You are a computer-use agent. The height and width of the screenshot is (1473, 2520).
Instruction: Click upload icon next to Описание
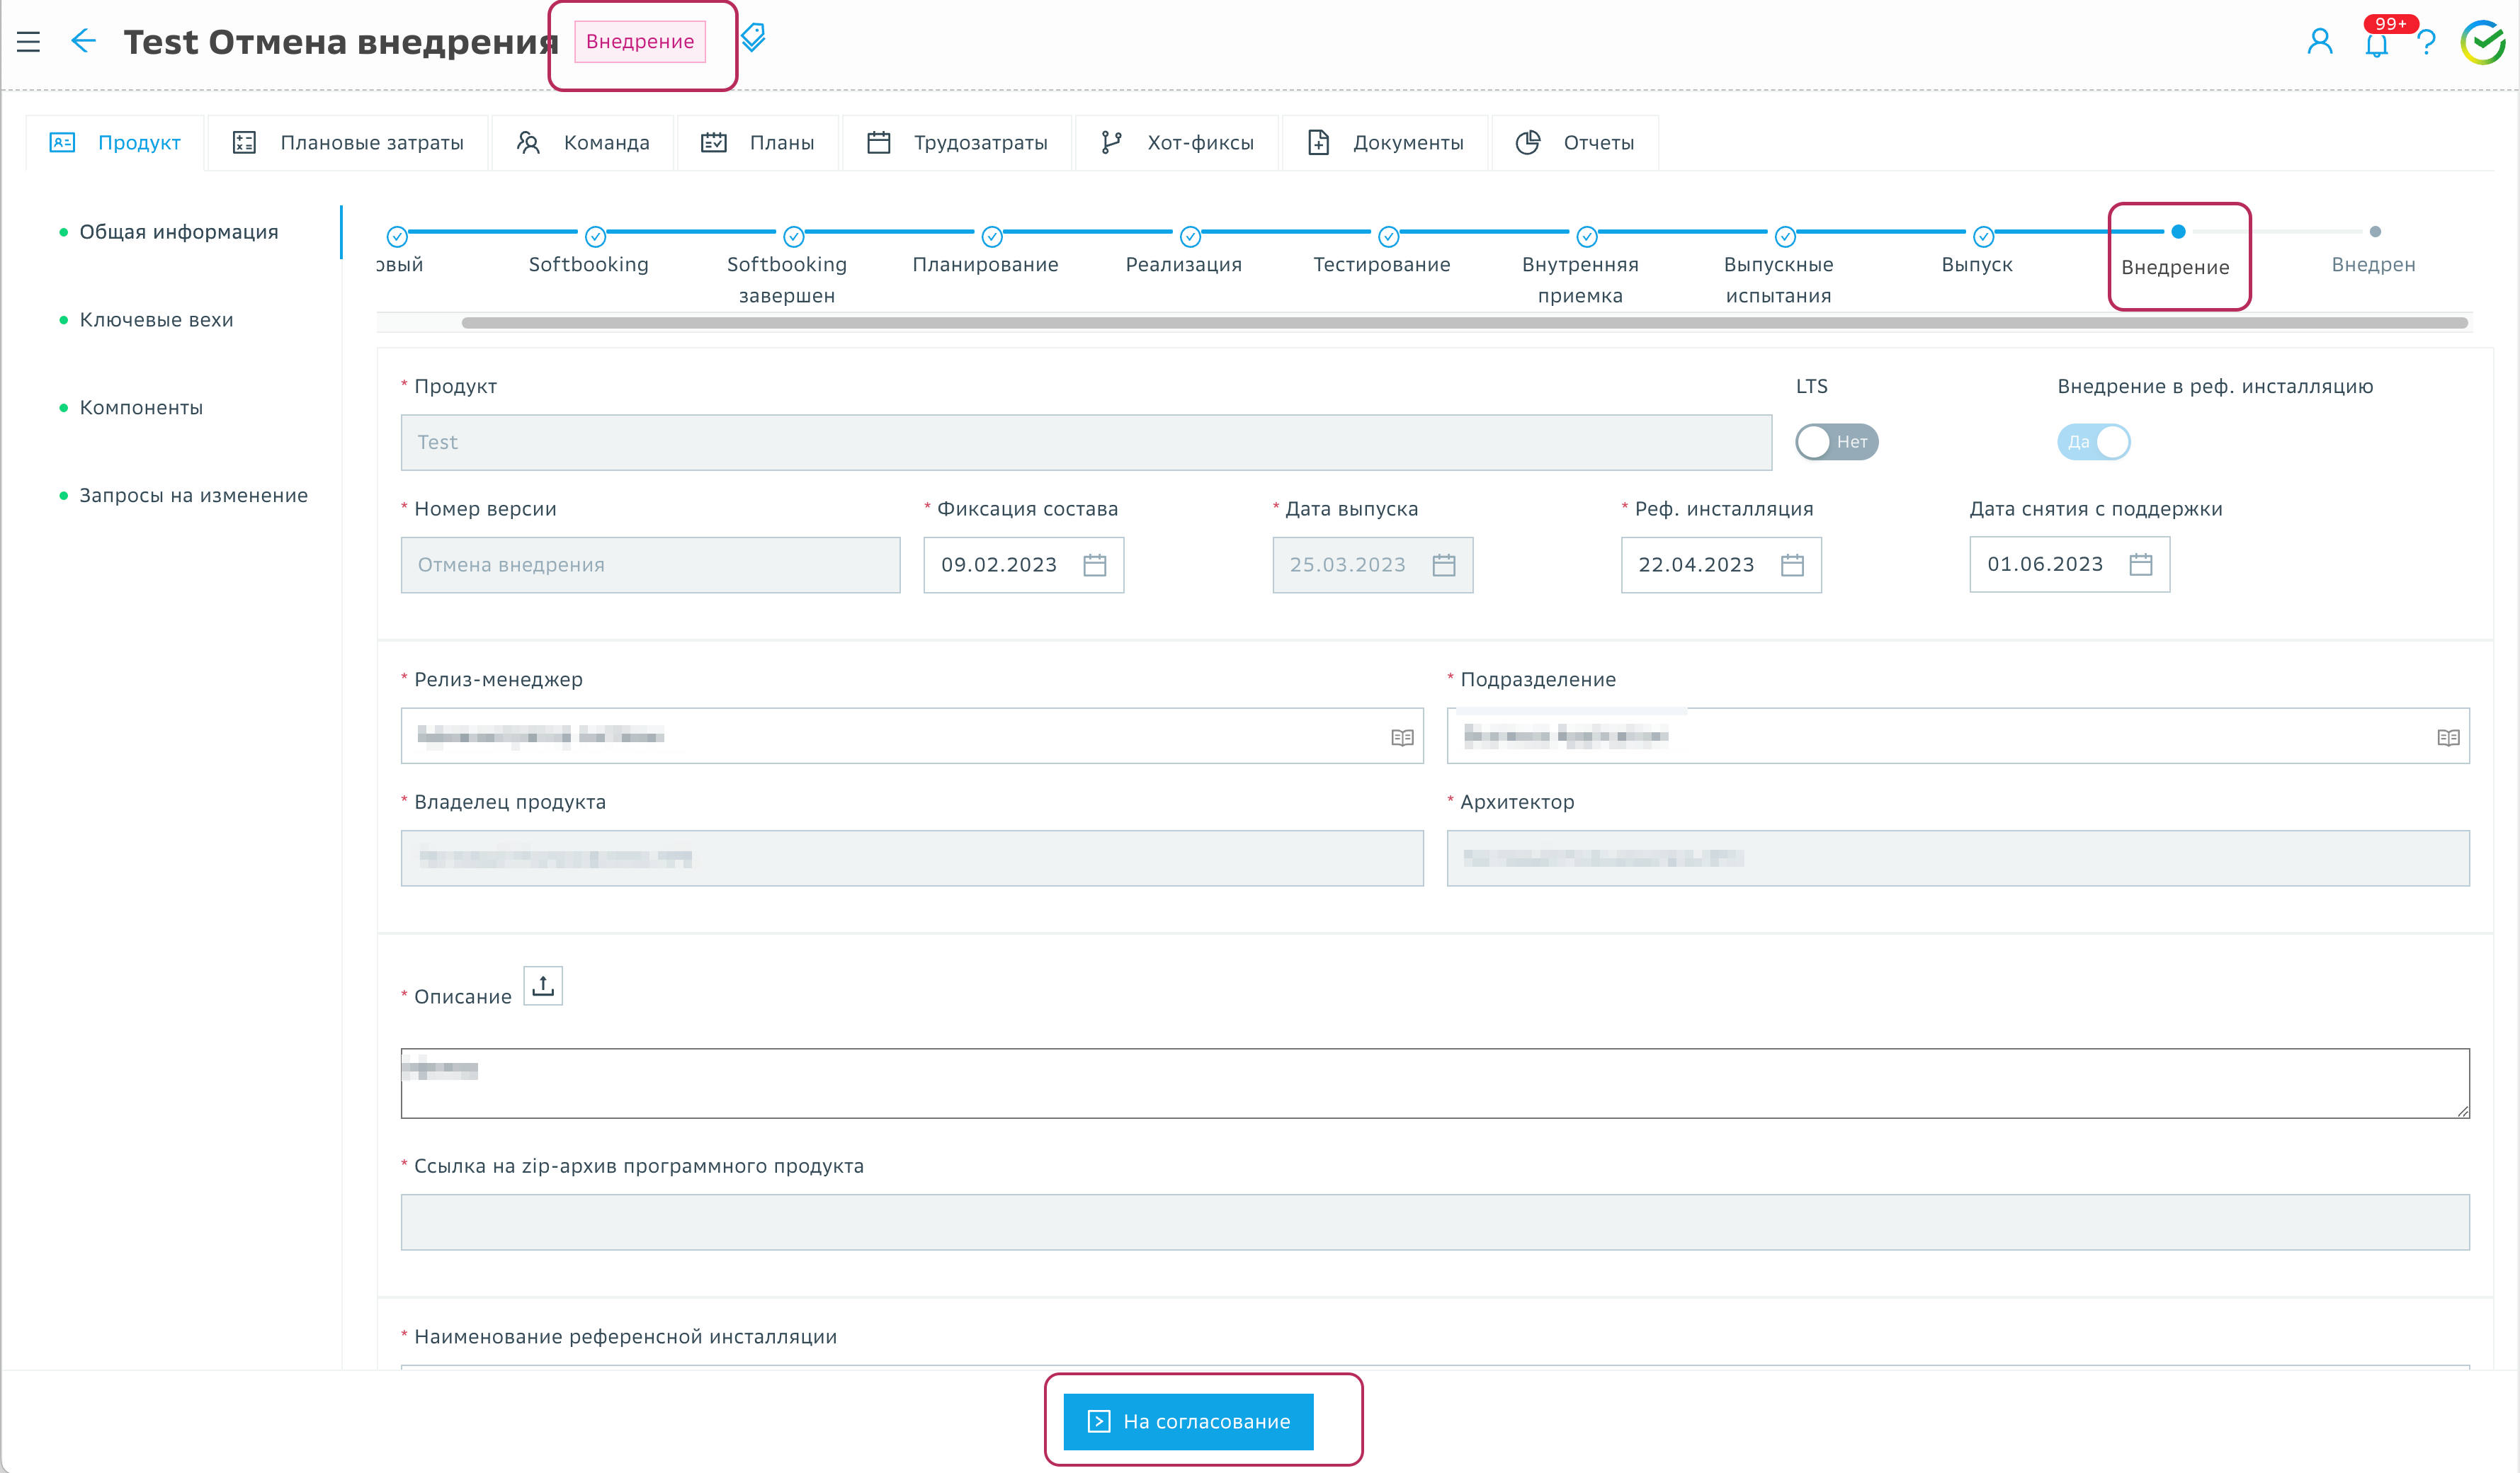pos(543,986)
